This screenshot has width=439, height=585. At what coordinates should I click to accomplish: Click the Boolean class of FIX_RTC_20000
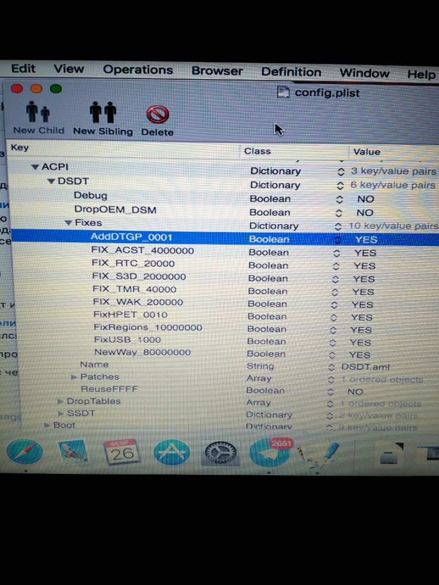coord(268,266)
